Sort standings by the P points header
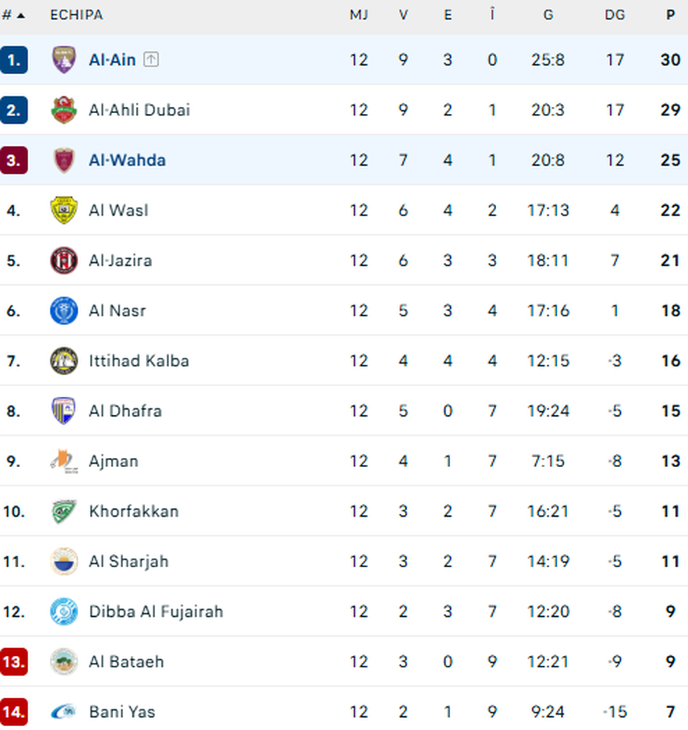 pyautogui.click(x=670, y=15)
